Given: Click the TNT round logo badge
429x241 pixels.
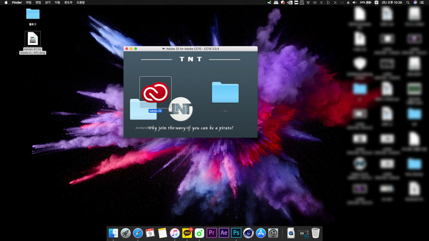Looking at the screenshot, I should click(180, 109).
